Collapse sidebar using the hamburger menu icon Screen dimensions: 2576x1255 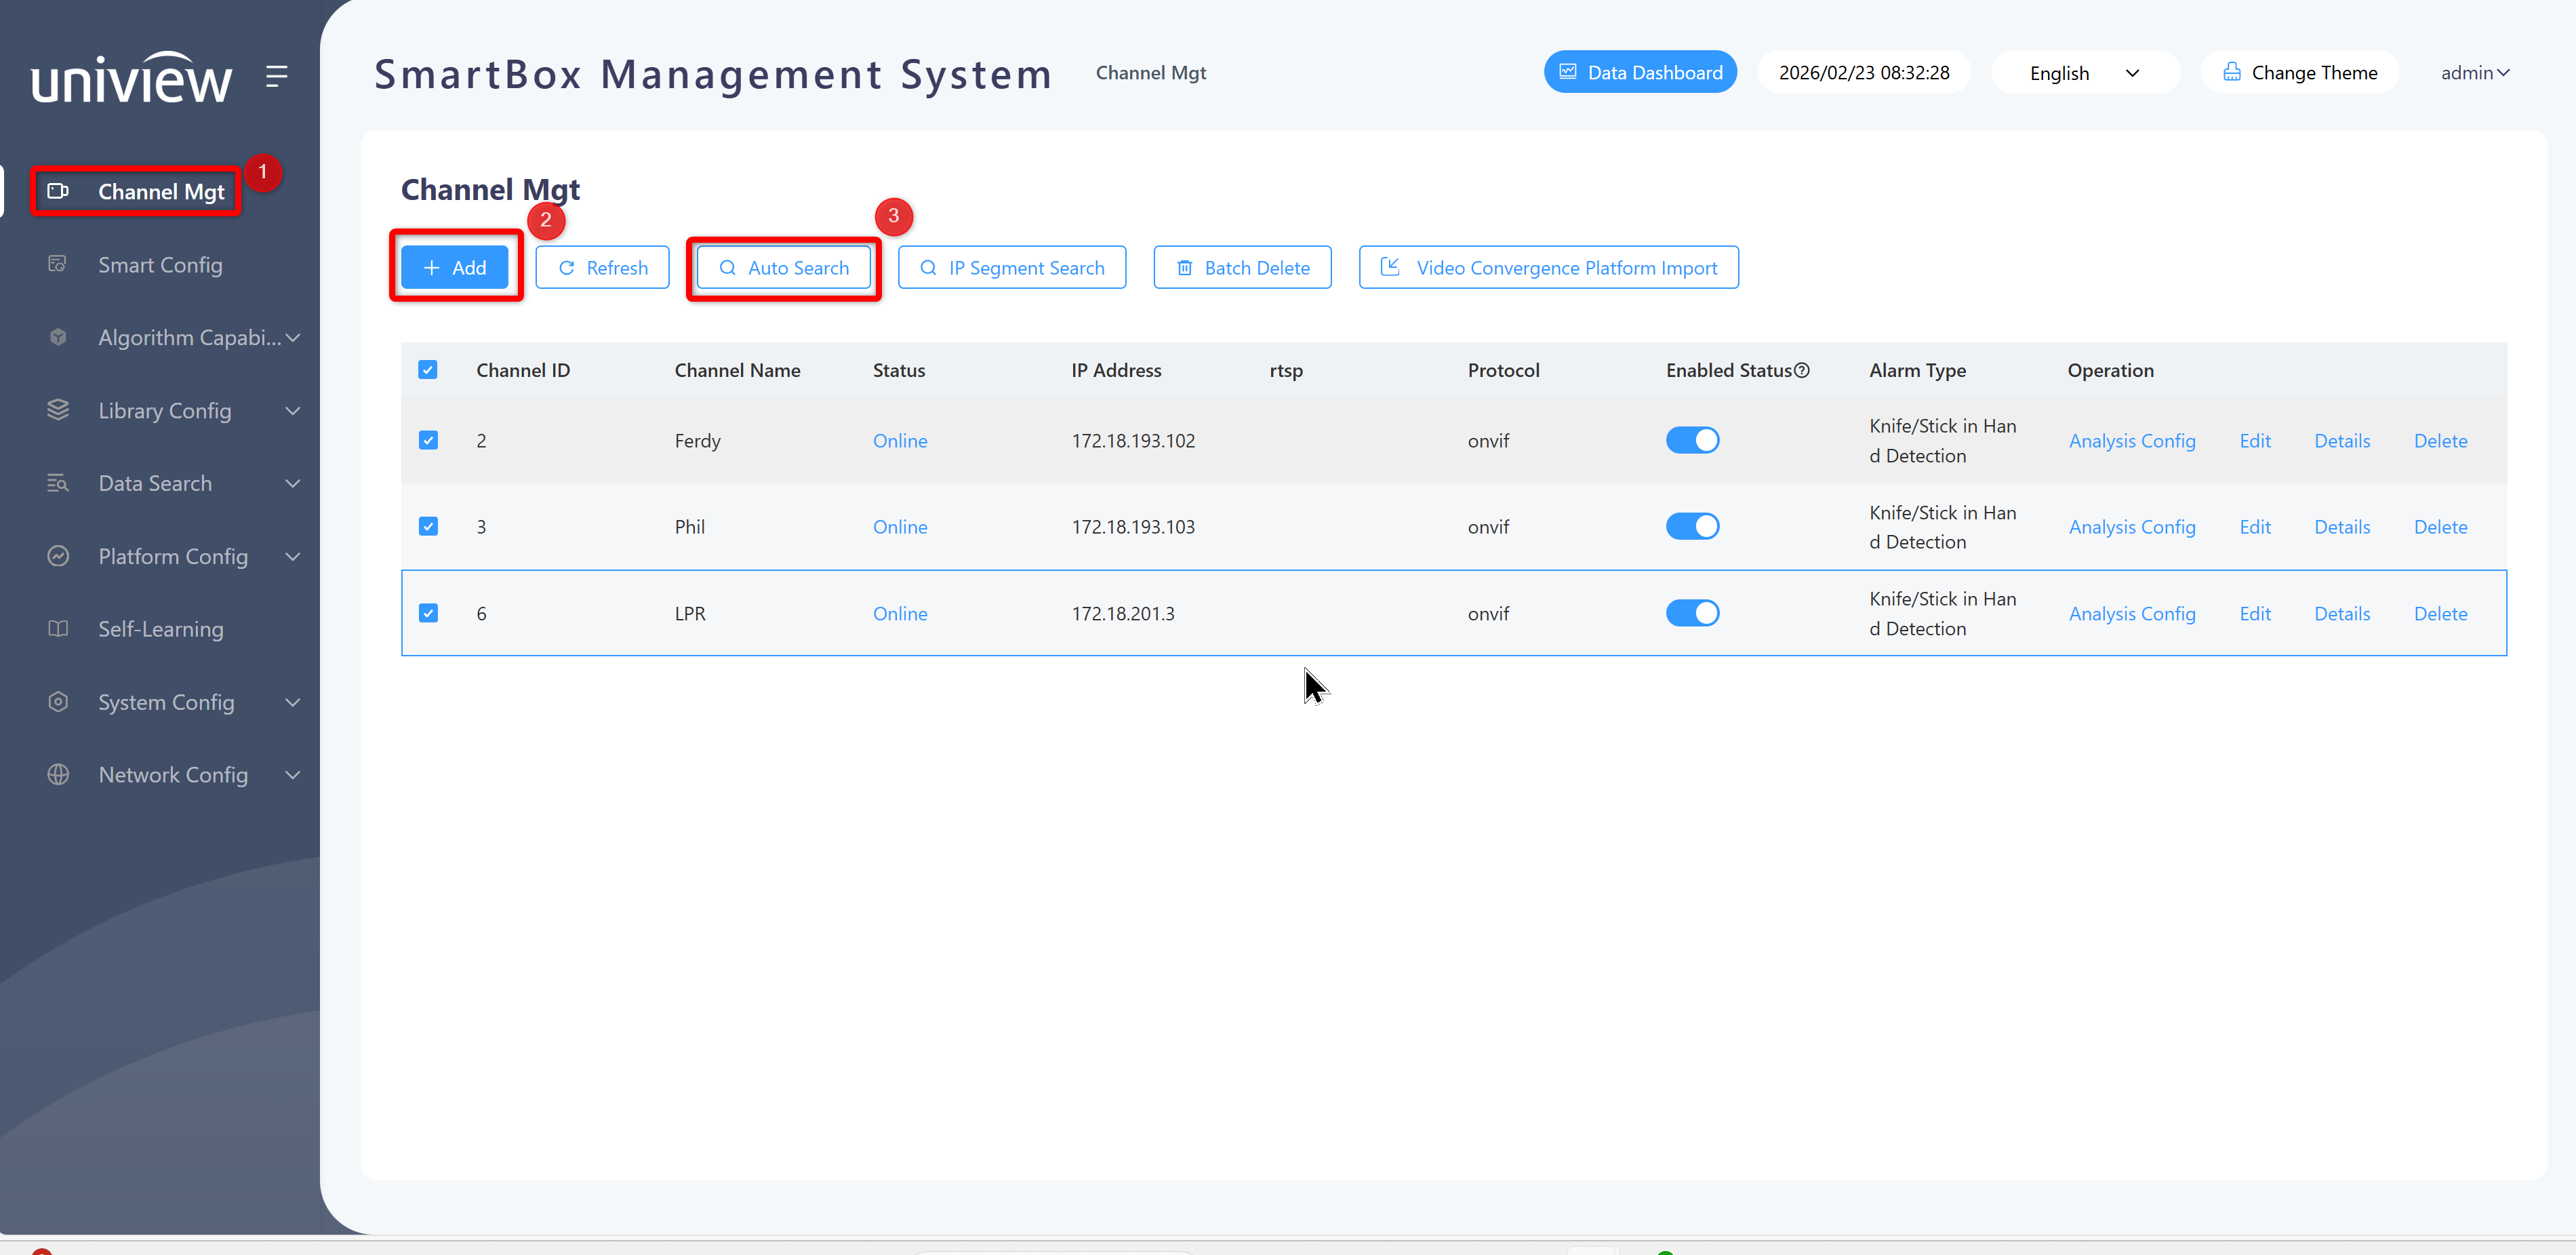pyautogui.click(x=277, y=76)
